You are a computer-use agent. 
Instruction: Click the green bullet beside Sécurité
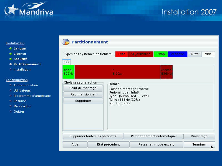[x=11, y=59]
